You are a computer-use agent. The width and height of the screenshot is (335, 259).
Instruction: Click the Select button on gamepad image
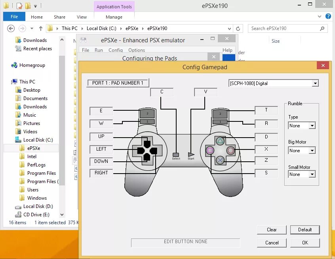(176, 155)
